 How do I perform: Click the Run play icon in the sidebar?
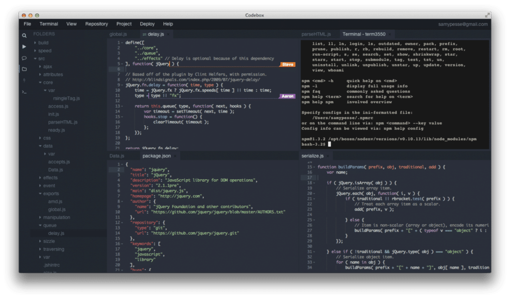pyautogui.click(x=24, y=47)
